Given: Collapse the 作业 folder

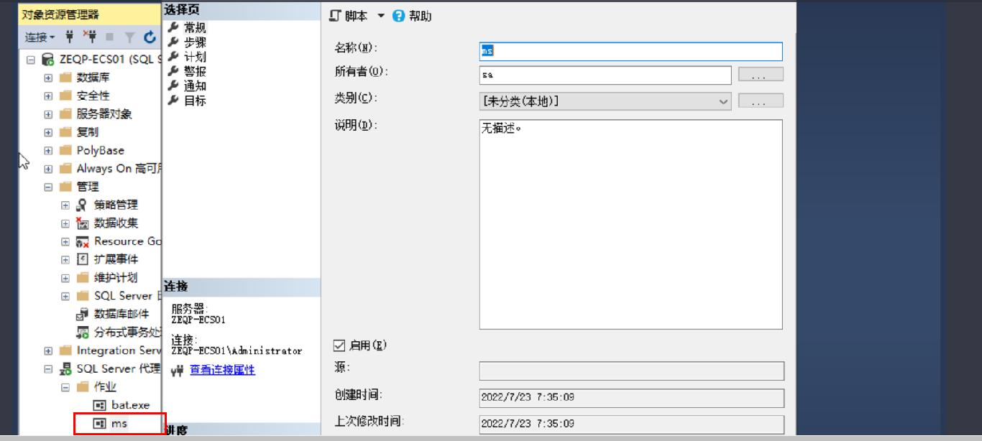Looking at the screenshot, I should pos(65,387).
